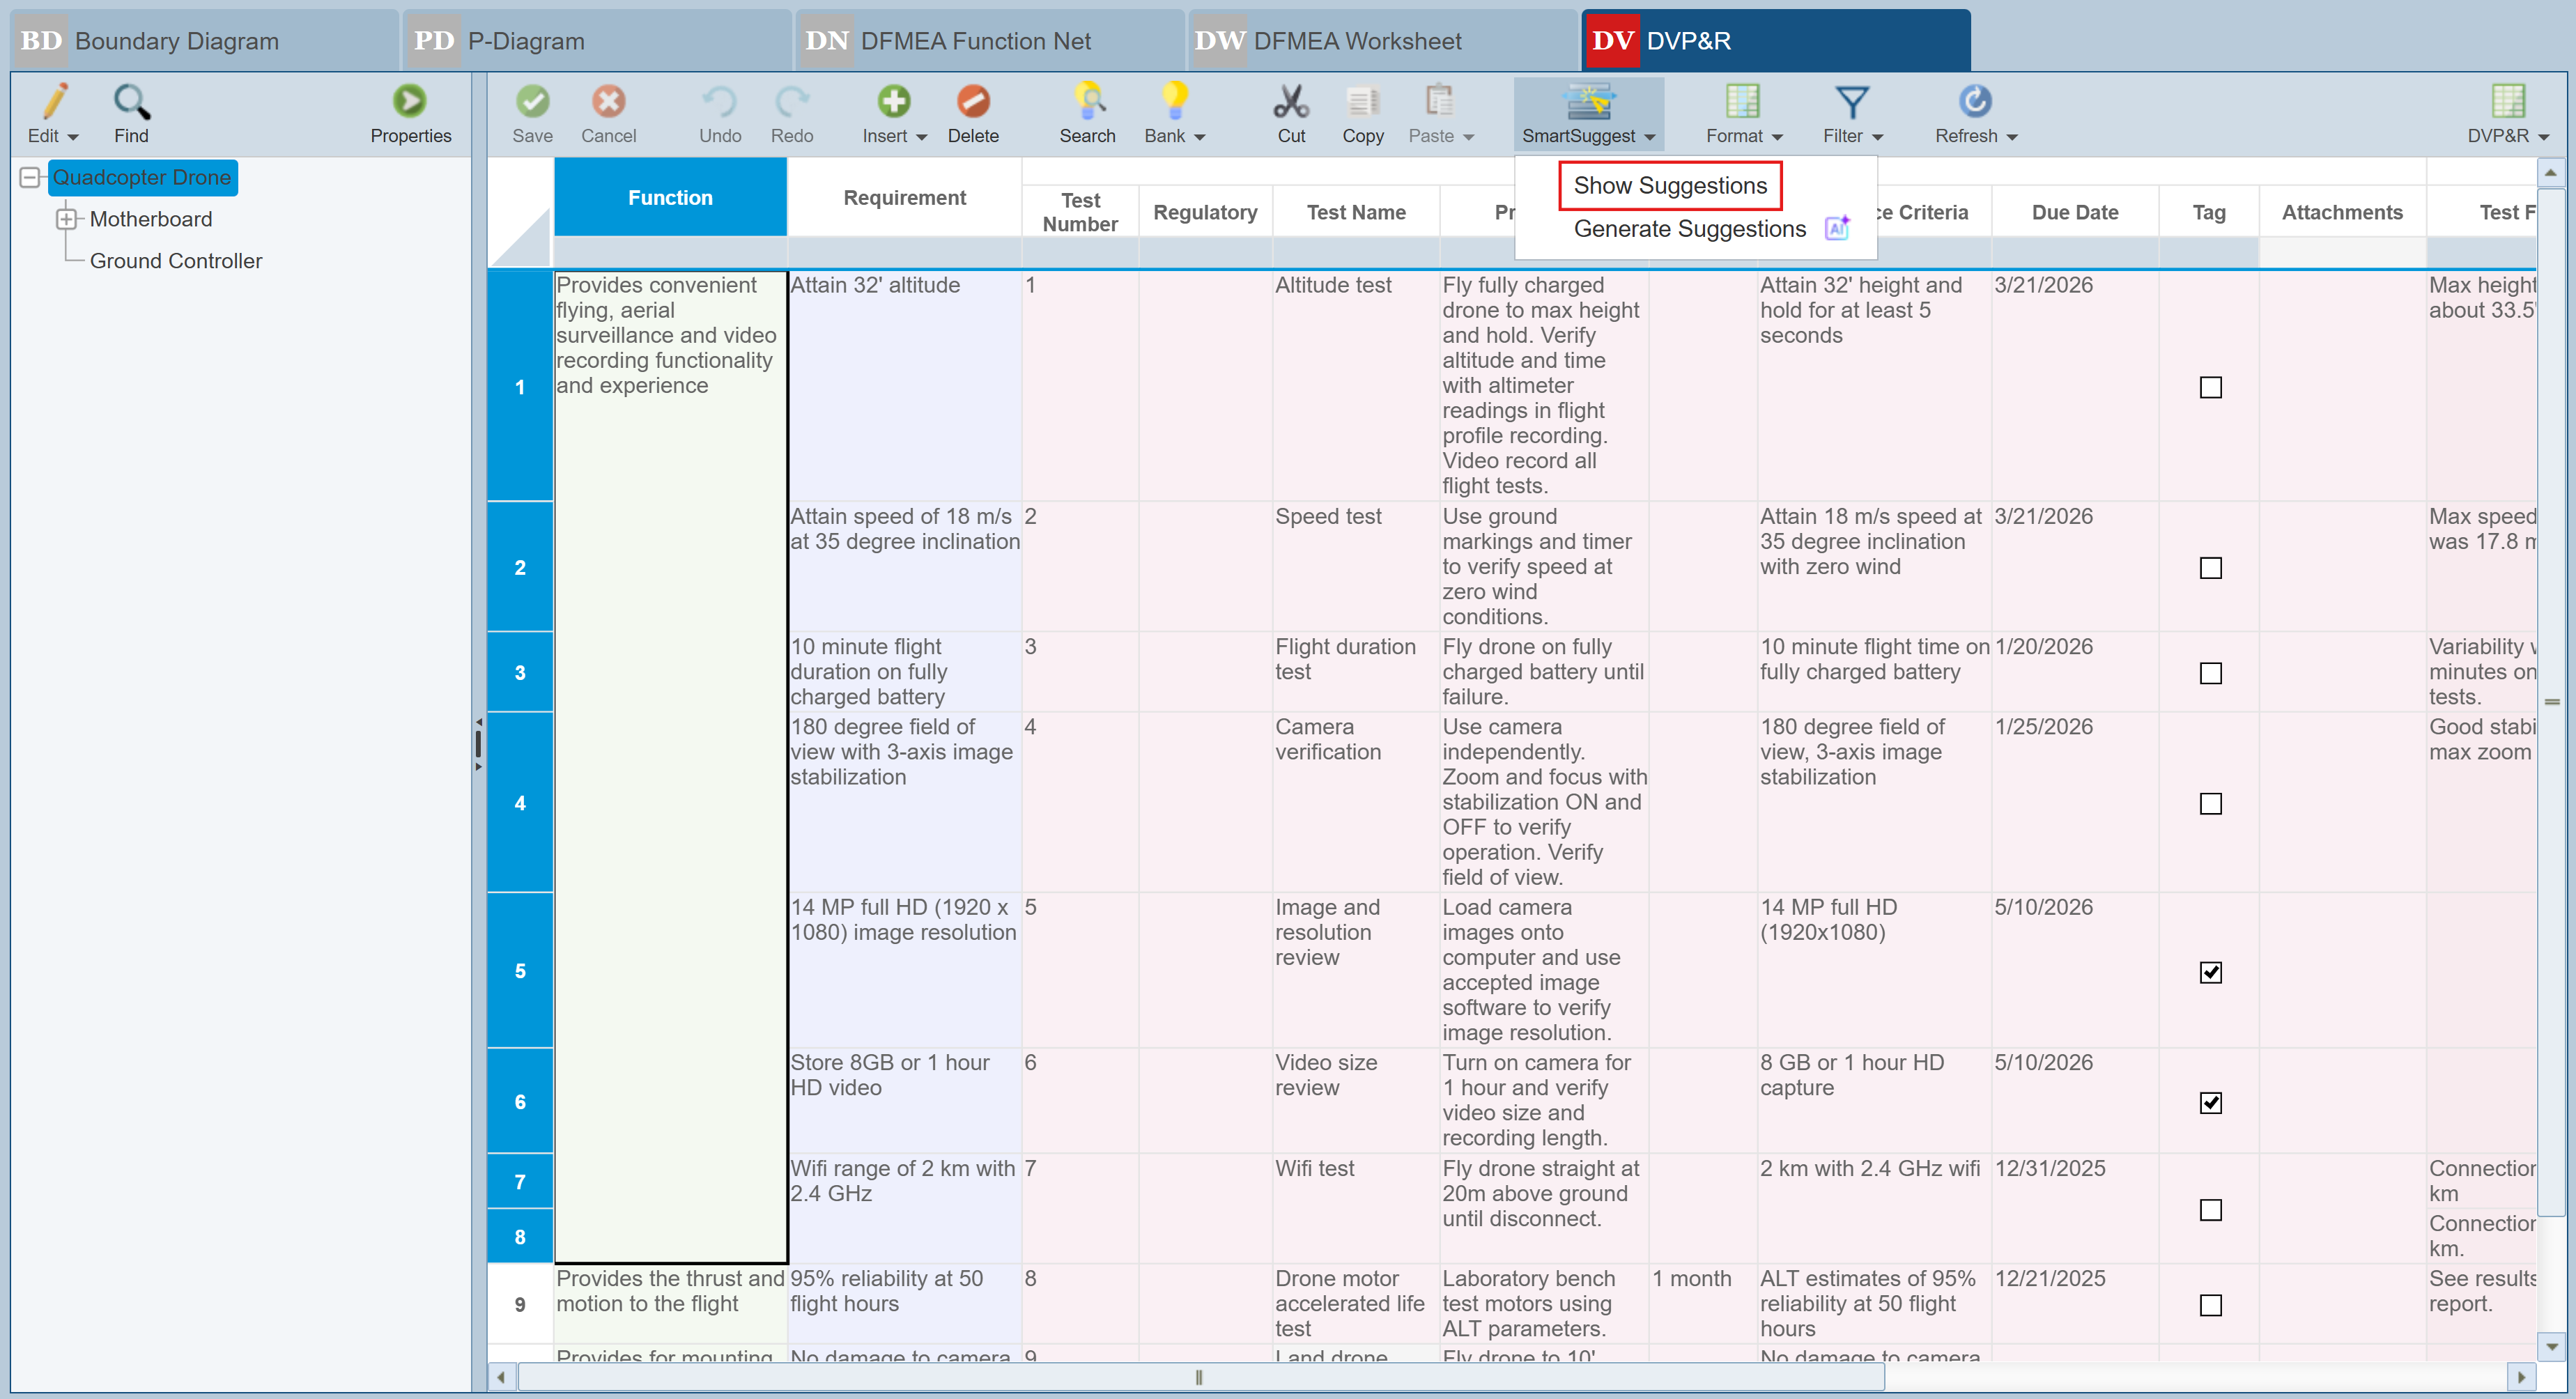Click the Copy icon
2576x1399 pixels.
(1362, 102)
